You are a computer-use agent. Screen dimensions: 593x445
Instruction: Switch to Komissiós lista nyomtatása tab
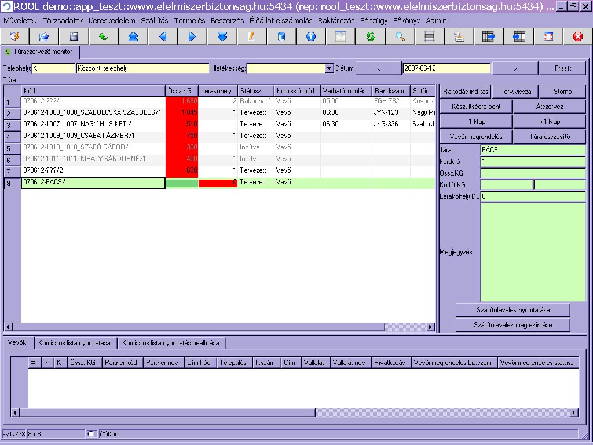[74, 343]
